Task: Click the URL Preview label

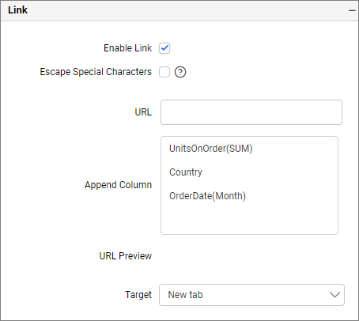Action: [x=126, y=256]
